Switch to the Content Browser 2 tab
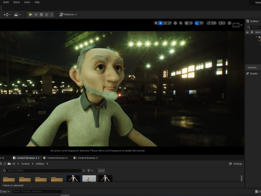The width and height of the screenshot is (261, 196). 26,158
